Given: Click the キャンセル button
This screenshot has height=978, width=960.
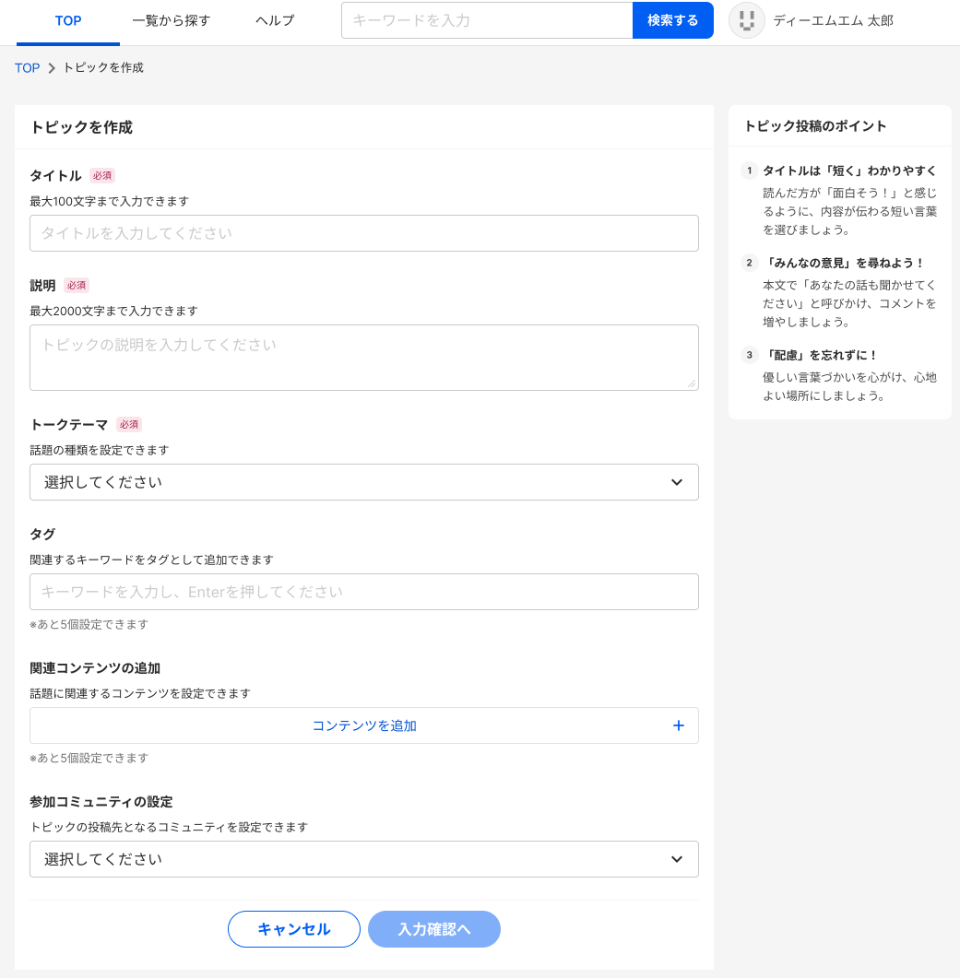Looking at the screenshot, I should (293, 929).
